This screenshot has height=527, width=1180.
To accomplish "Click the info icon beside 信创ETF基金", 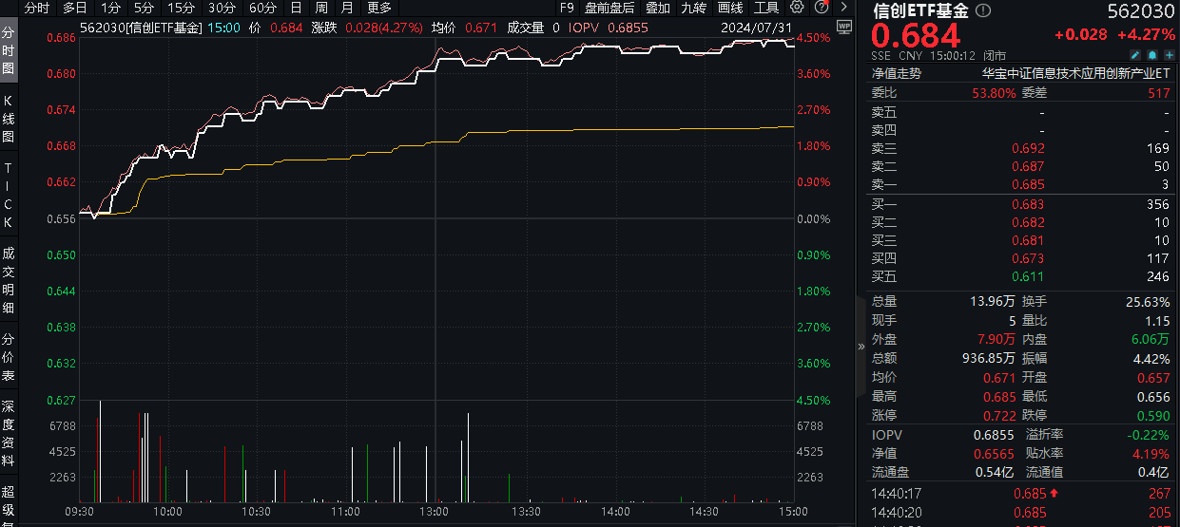I will pos(983,11).
